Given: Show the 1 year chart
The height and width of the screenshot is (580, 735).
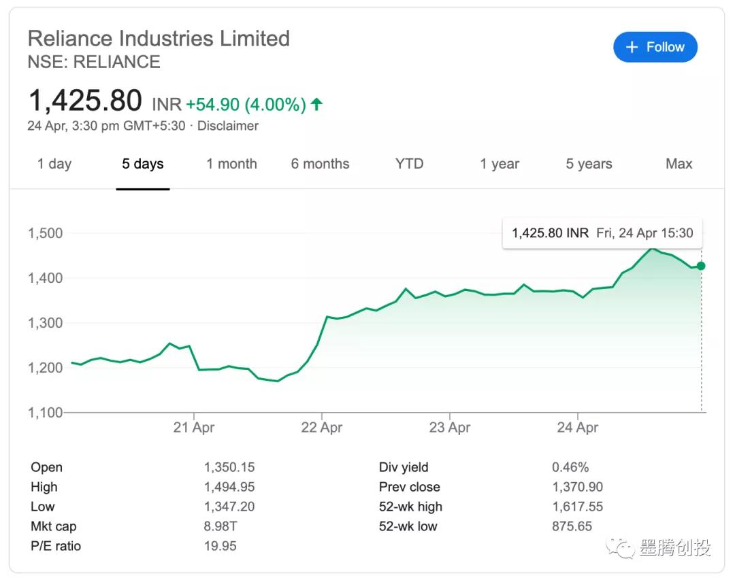Looking at the screenshot, I should point(500,164).
